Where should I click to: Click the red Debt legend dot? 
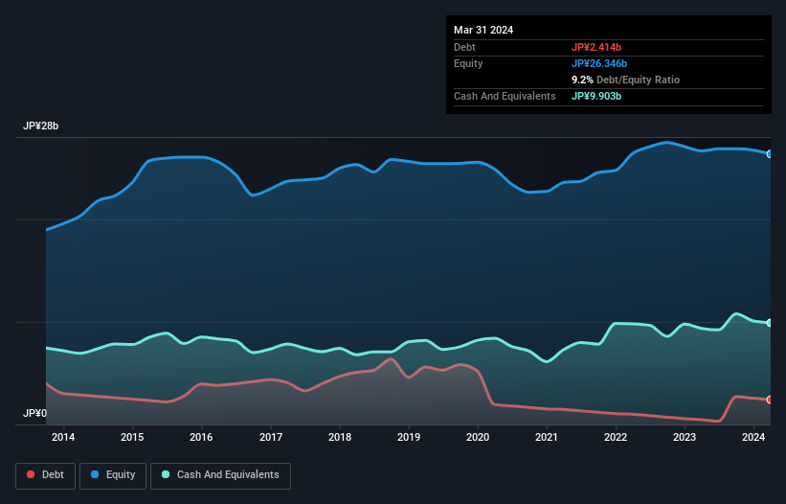[31, 474]
